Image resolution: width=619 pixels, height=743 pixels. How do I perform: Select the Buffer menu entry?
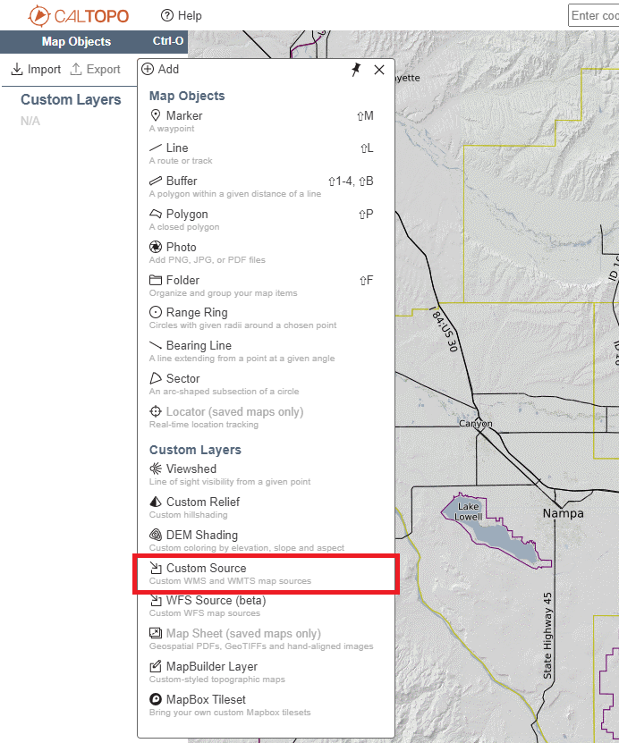[x=261, y=187]
